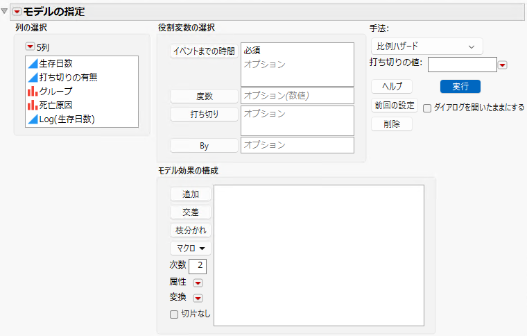Click the 実行 button
Image resolution: width=527 pixels, height=336 pixels.
coord(460,87)
